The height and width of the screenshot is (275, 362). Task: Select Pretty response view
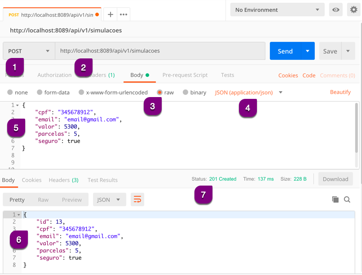[17, 200]
